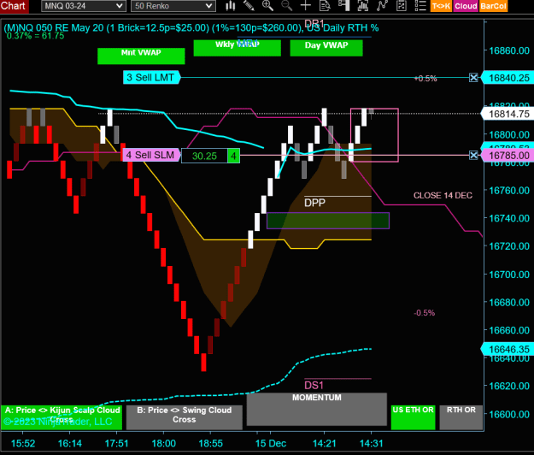The width and height of the screenshot is (534, 455).
Task: Click the US ETH OR green button
Action: (413, 417)
